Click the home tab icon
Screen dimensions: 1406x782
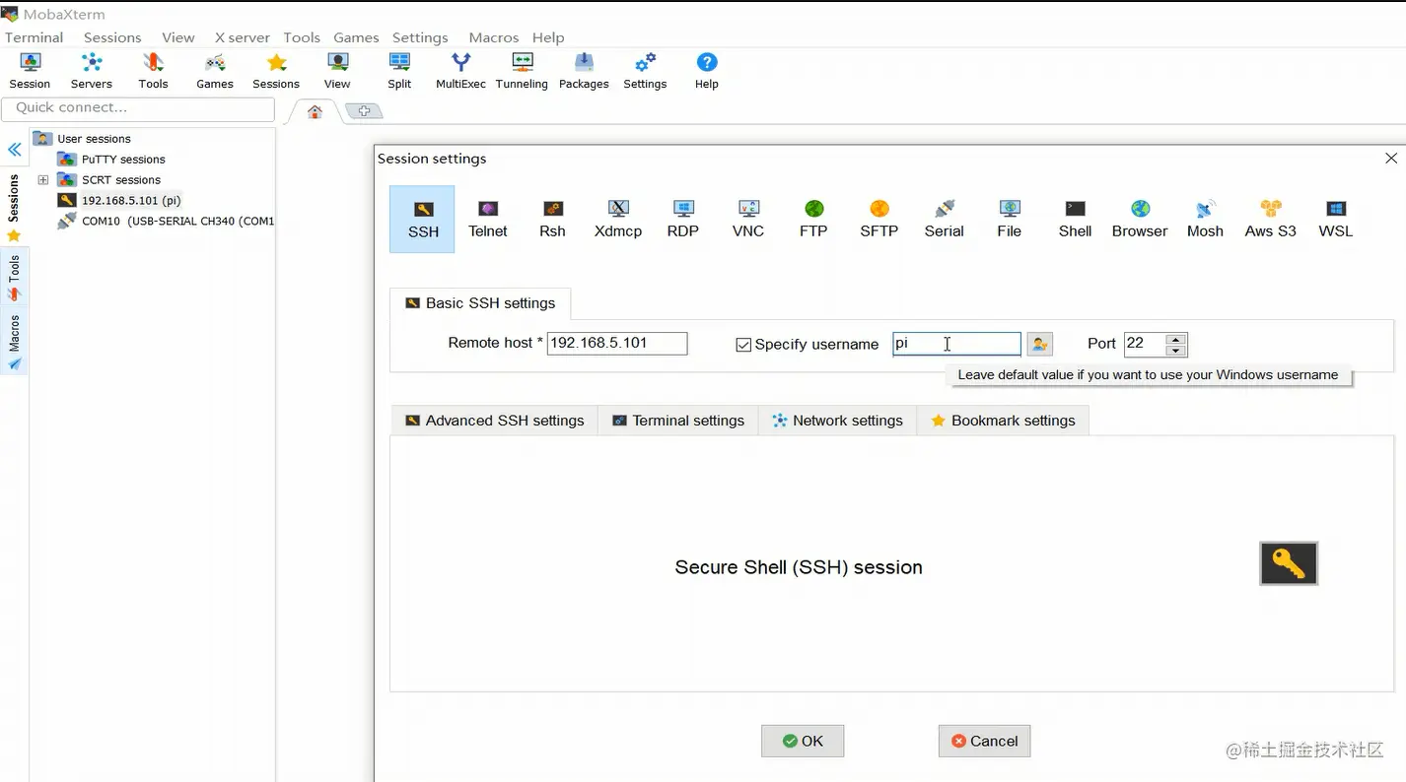[x=315, y=111]
